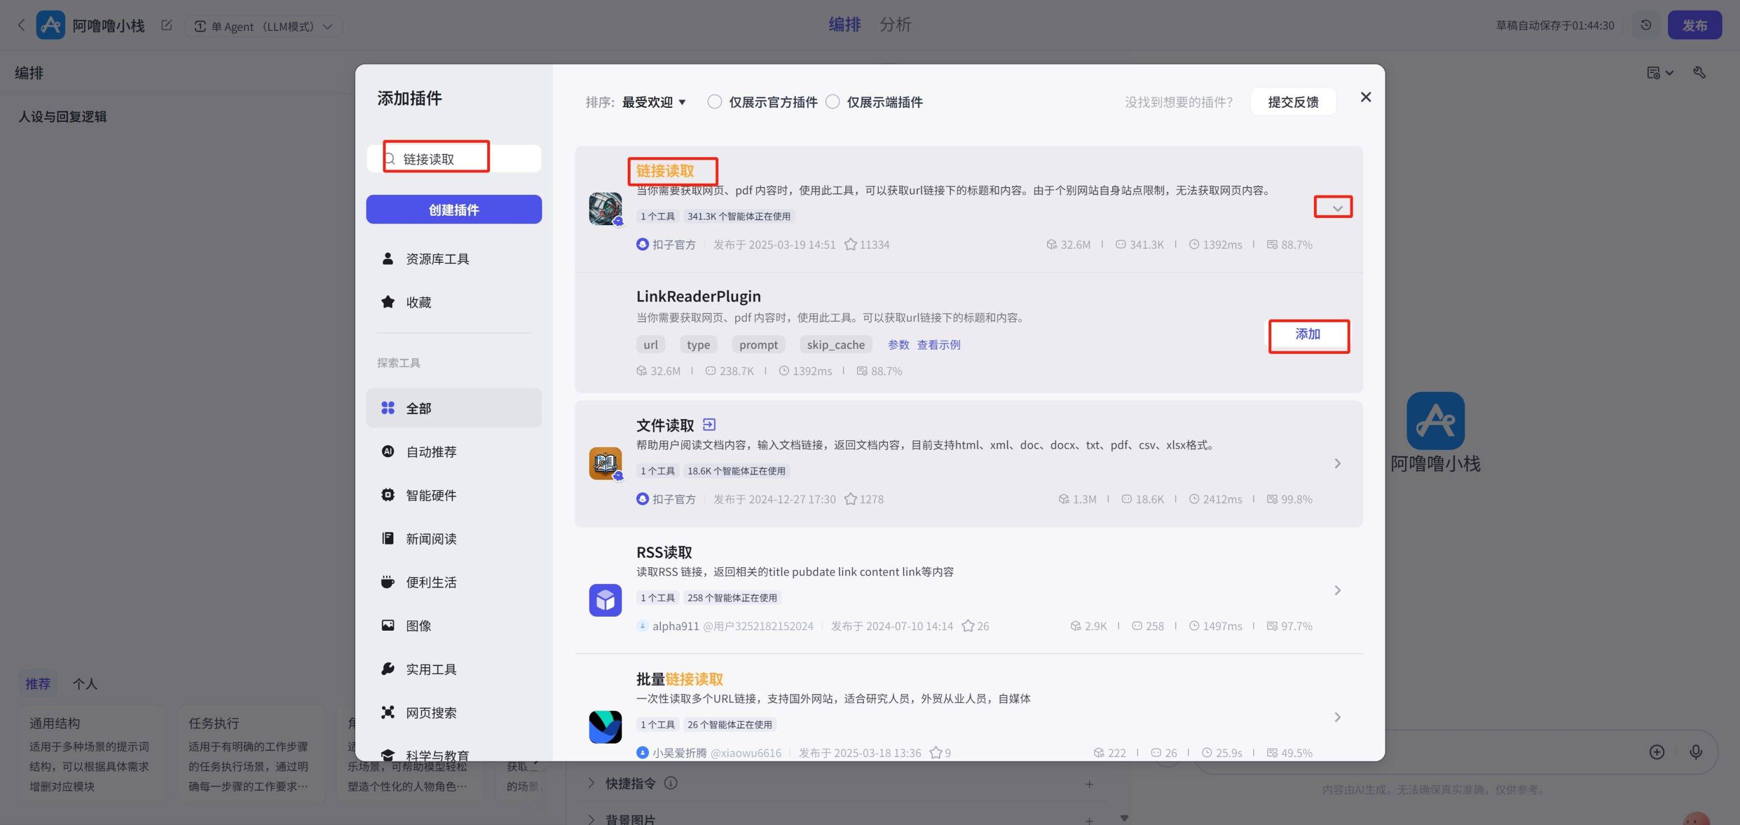Open the 单 Agent (LLM模式) dropdown
This screenshot has width=1740, height=825.
pos(264,26)
